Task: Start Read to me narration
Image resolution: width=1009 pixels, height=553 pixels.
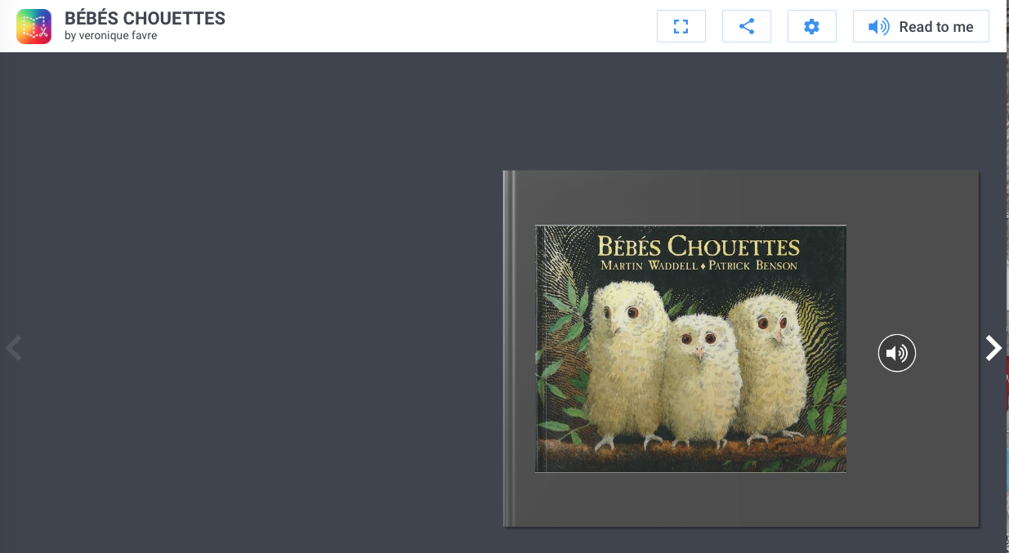Action: click(x=921, y=26)
